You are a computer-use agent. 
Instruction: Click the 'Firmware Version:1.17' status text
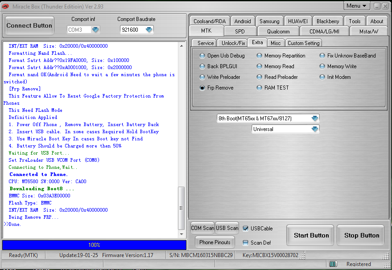coord(128,255)
